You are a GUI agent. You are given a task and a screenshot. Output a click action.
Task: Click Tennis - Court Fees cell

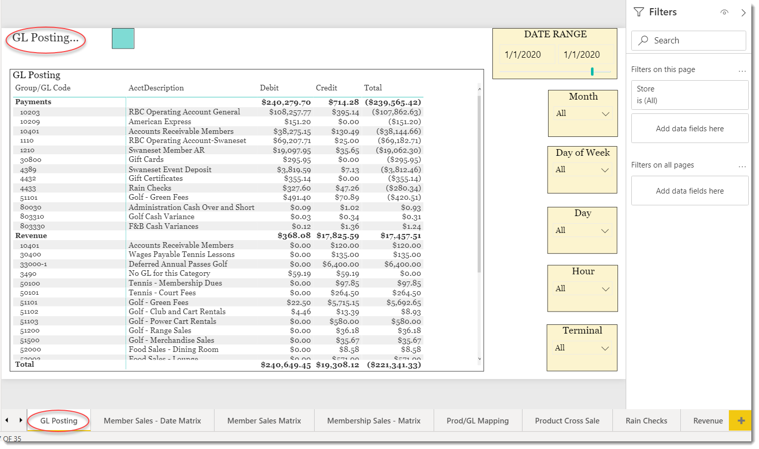pos(162,293)
